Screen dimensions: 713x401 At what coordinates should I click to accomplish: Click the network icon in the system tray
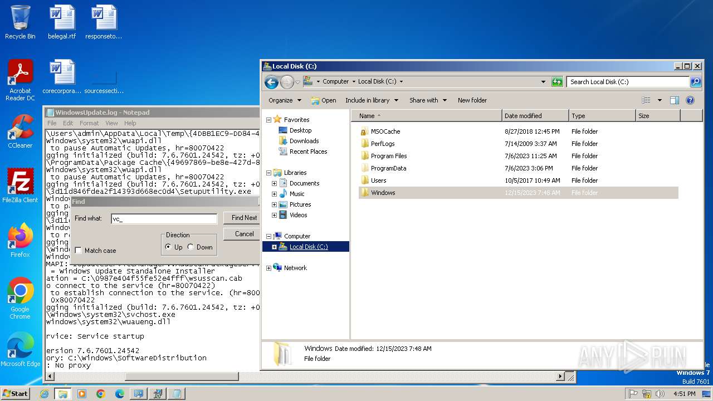[646, 394]
